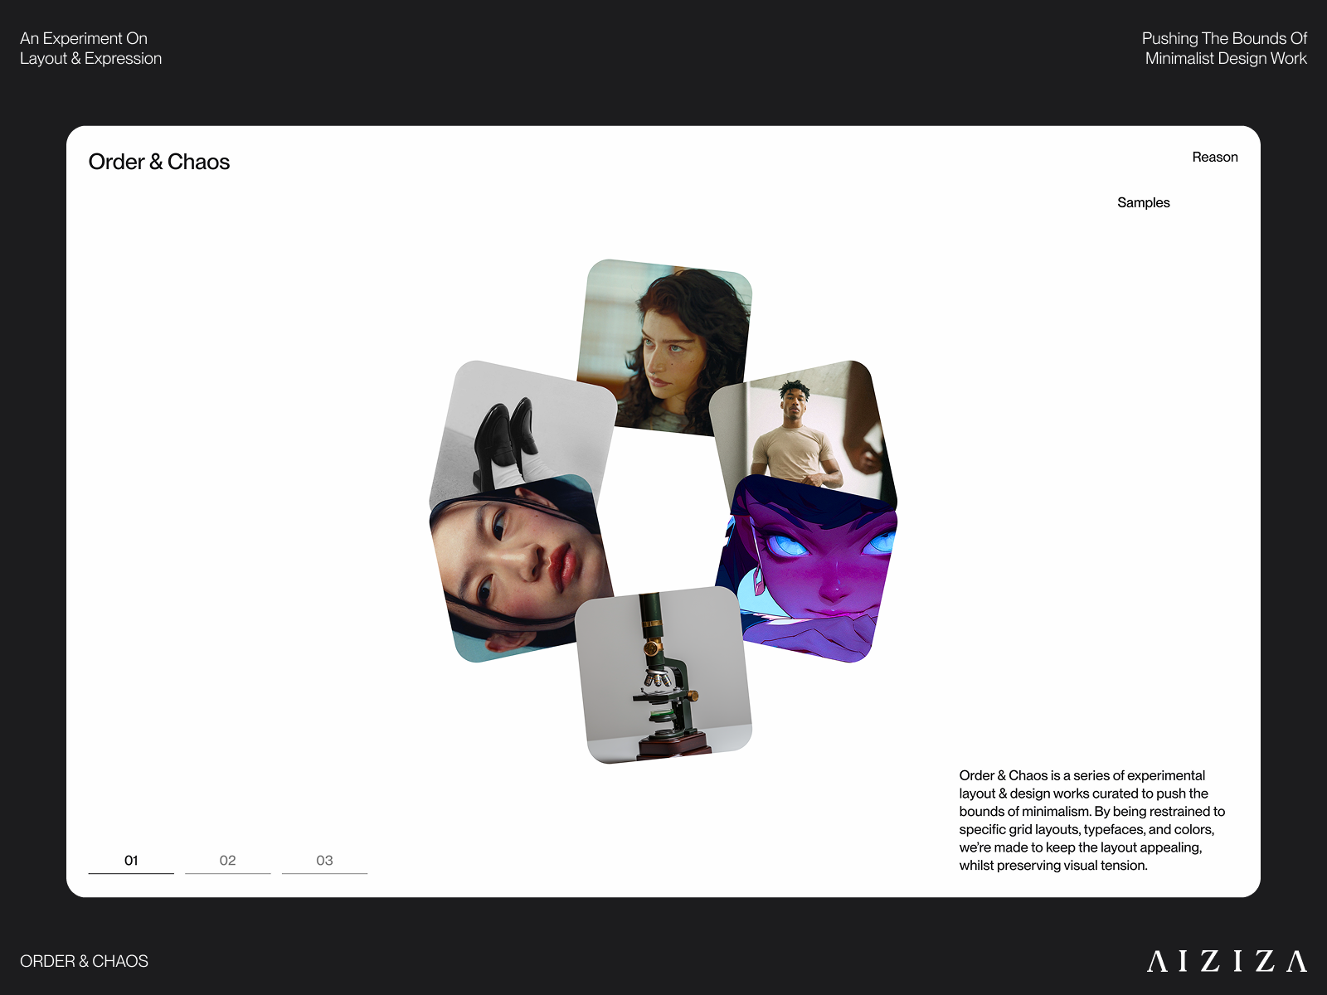Click the Order & Chaos card title
Viewport: 1327px width, 995px height.
pyautogui.click(x=158, y=162)
